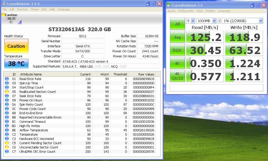Open the Theme menu in CrystalDiskInfo
This screenshot has height=161, width=268.
(35, 9)
